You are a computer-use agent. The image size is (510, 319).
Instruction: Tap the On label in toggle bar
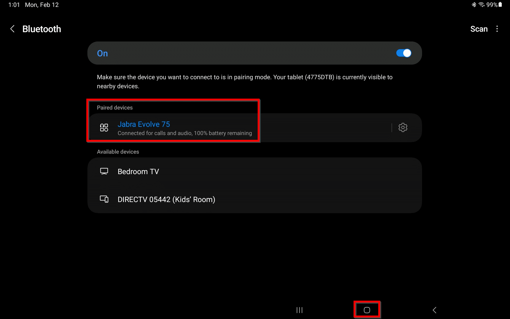(x=102, y=53)
